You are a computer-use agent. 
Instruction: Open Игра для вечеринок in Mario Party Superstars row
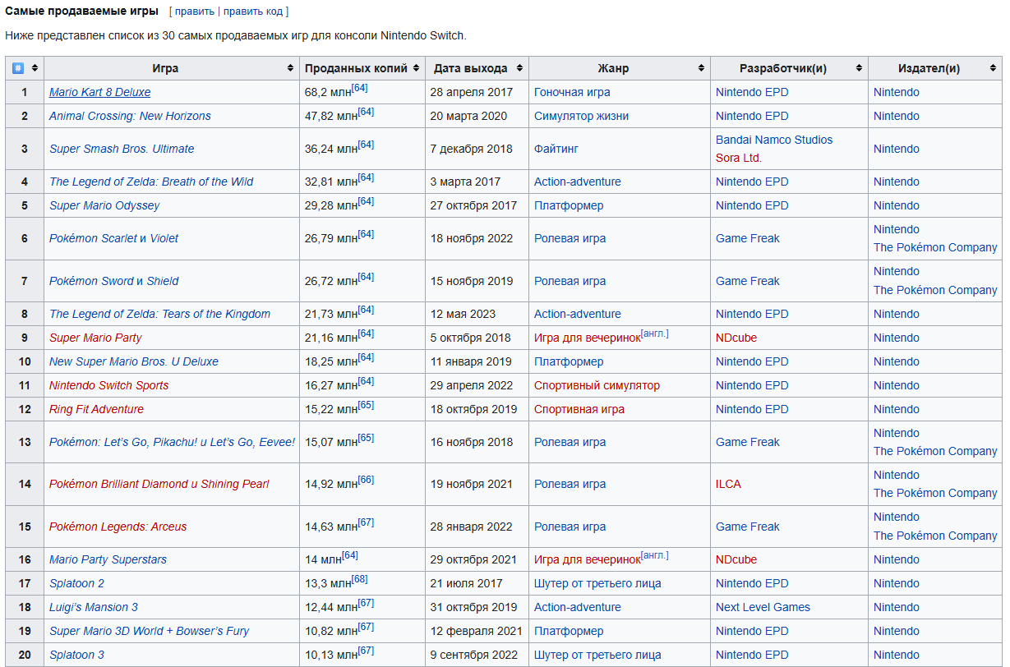[x=587, y=559]
